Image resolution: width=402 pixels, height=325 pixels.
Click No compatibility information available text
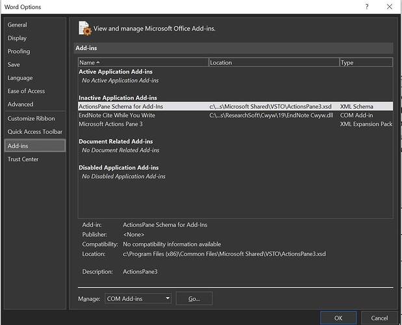click(x=171, y=244)
